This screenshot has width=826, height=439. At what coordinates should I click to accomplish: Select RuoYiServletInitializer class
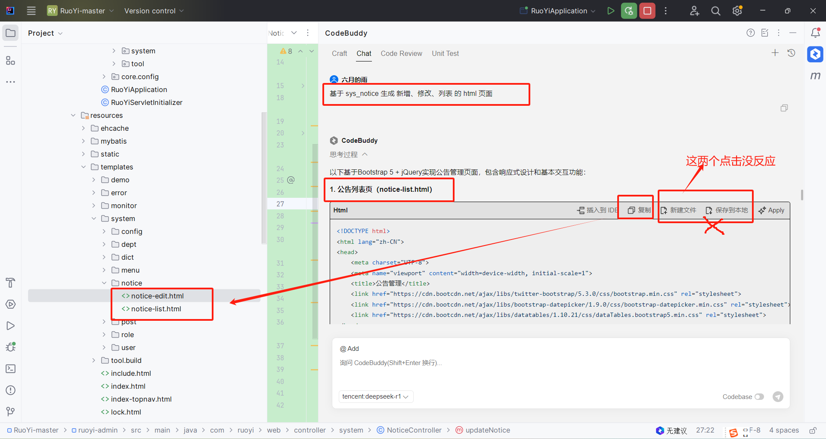pyautogui.click(x=142, y=102)
